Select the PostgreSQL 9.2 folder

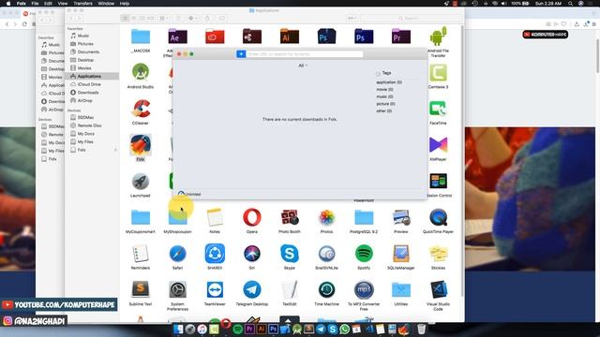[364, 217]
